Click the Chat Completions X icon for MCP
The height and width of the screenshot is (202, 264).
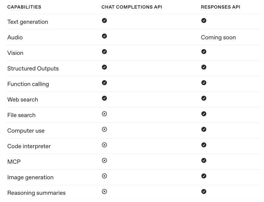coord(104,160)
